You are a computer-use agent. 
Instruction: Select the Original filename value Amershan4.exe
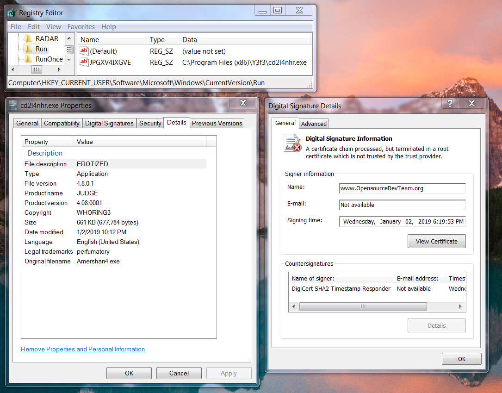98,262
